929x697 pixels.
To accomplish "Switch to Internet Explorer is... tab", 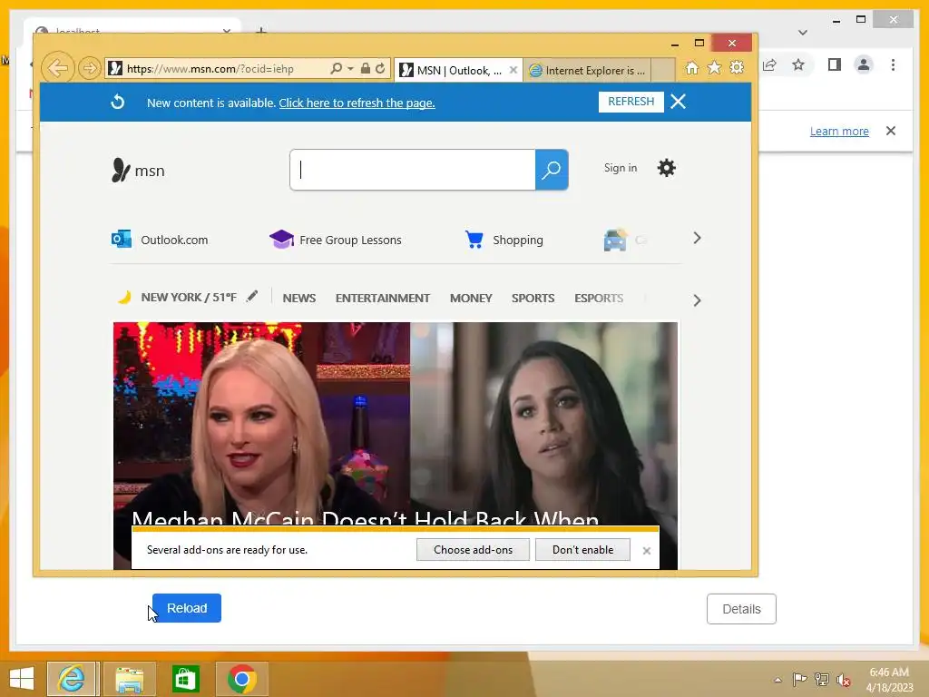I will [587, 71].
